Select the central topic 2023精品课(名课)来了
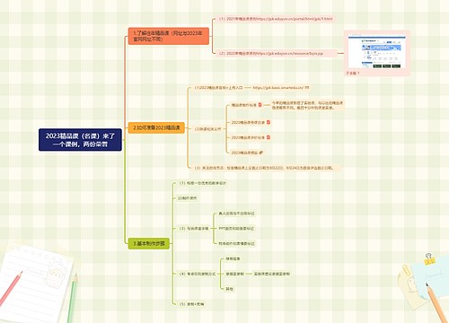The width and height of the screenshot is (449, 323). (80, 140)
